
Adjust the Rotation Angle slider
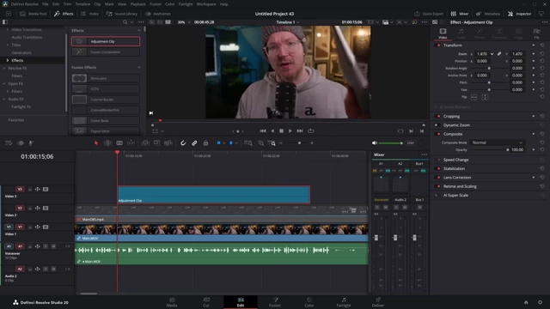coord(489,68)
